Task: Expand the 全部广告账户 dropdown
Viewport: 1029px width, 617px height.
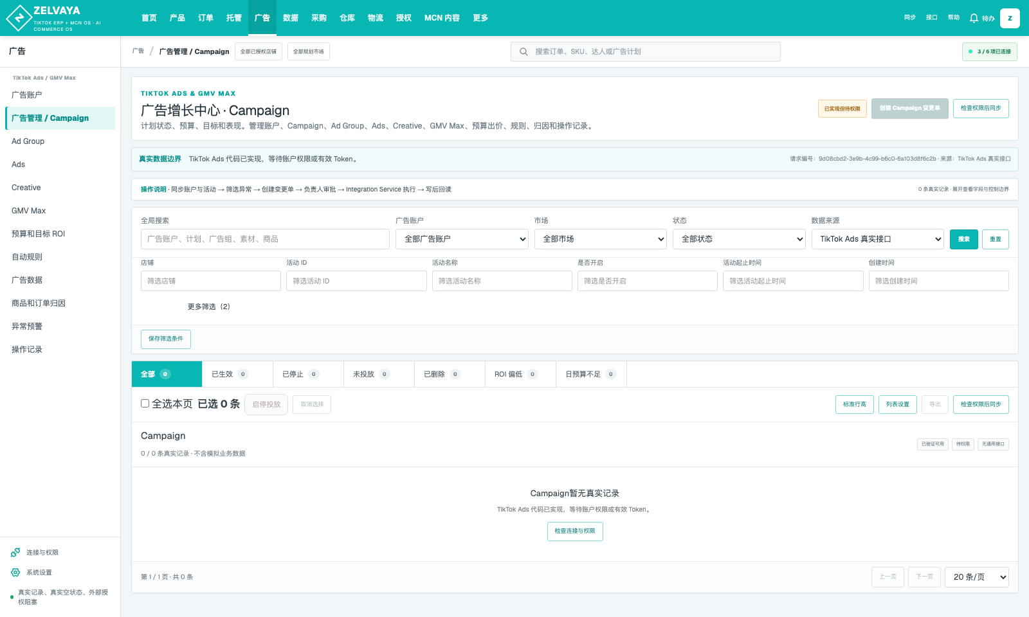Action: point(462,239)
